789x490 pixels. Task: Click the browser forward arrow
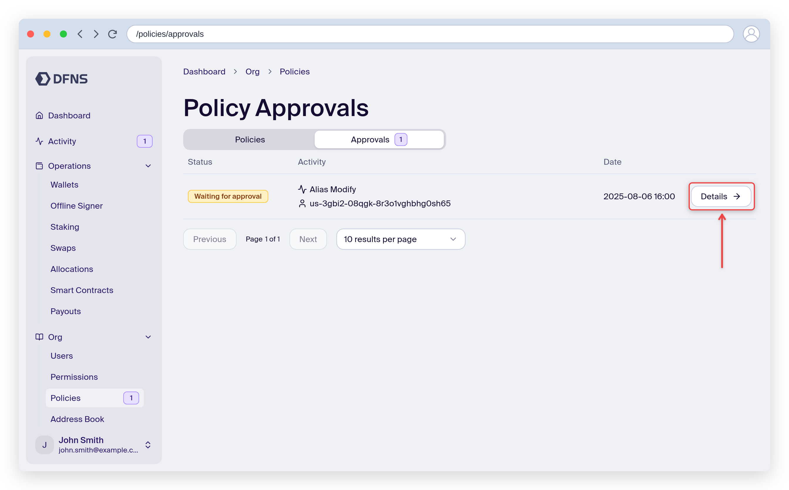[x=96, y=34]
